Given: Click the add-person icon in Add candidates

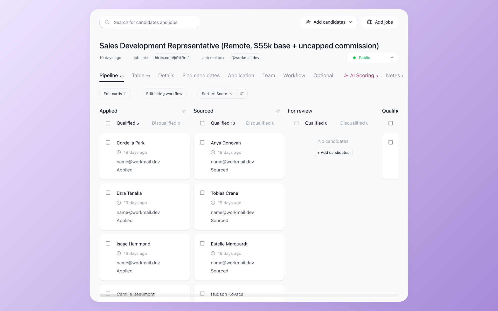Looking at the screenshot, I should tap(308, 22).
